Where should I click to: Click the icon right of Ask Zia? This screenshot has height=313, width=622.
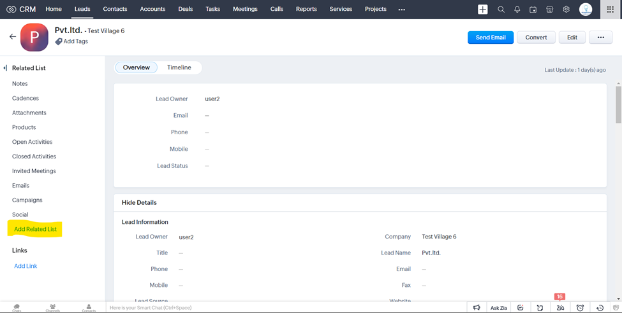tap(520, 307)
